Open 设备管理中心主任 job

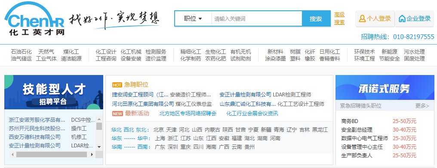click(x=362, y=147)
